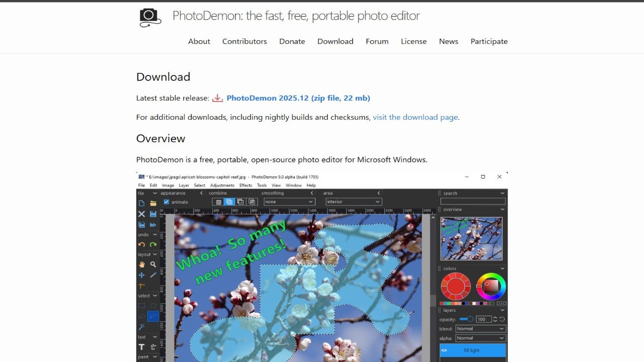Hide the fill light layer eye

click(444, 350)
